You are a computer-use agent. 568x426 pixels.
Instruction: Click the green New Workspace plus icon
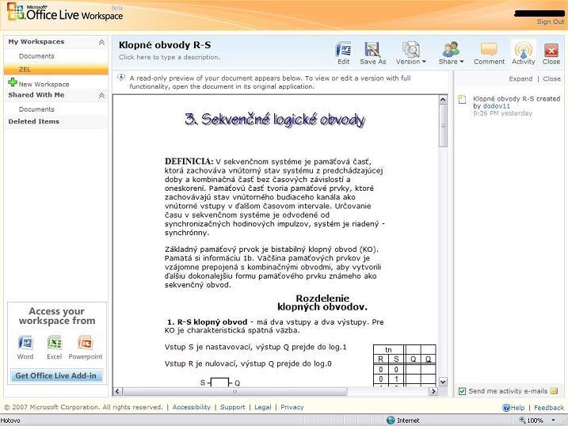tap(13, 83)
